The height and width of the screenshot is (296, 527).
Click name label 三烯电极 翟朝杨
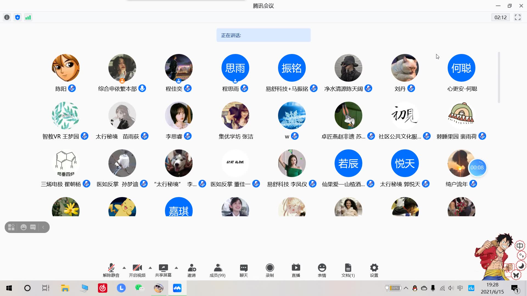tap(61, 184)
